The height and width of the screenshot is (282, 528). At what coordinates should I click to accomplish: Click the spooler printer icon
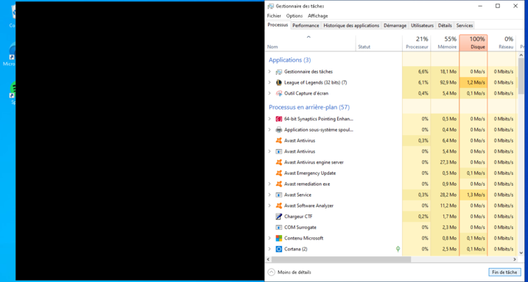coord(279,129)
